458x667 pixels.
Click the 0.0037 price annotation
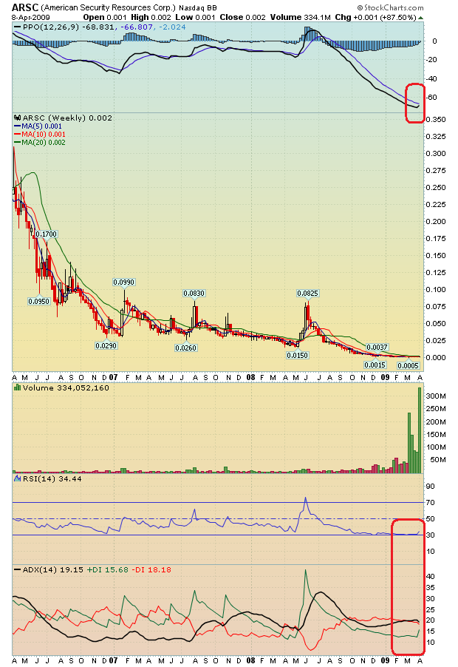(377, 347)
